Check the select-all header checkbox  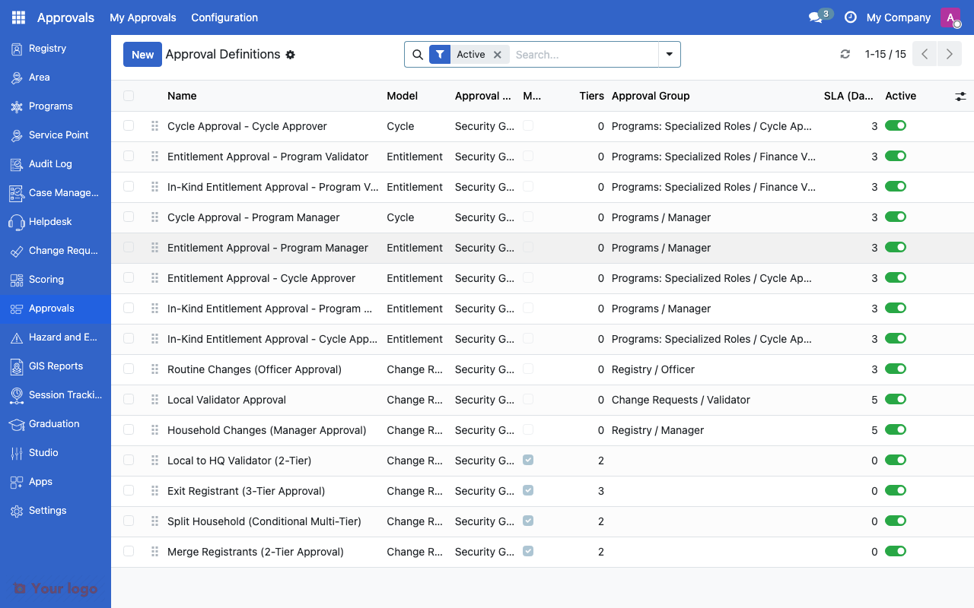pyautogui.click(x=129, y=96)
